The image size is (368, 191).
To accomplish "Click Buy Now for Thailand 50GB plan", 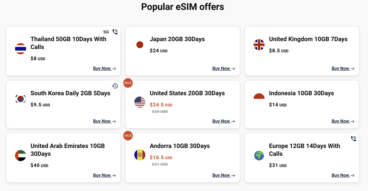I will [x=104, y=68].
